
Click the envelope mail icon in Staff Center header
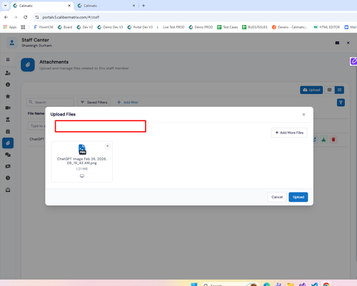coord(337,43)
